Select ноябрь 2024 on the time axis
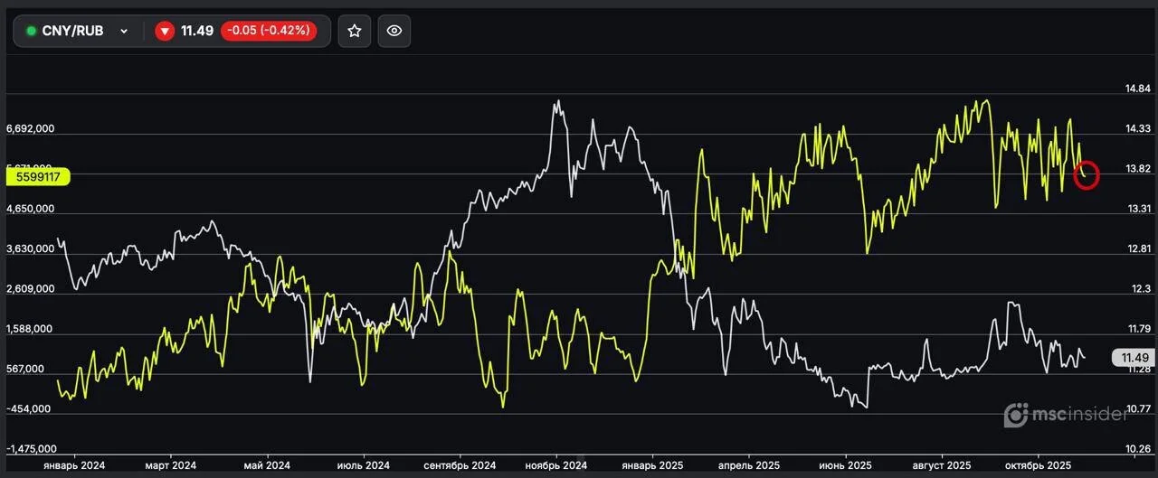 tap(556, 466)
